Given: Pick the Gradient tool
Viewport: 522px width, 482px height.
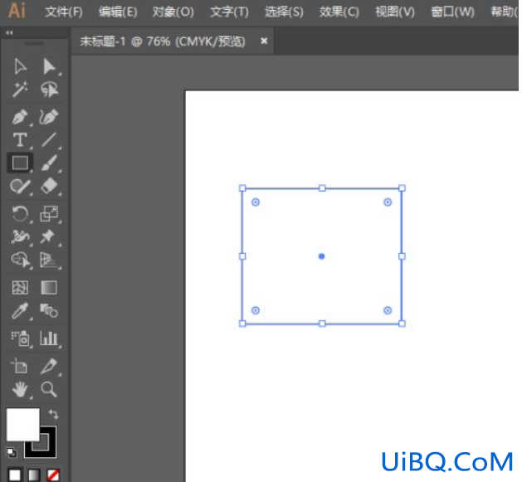Looking at the screenshot, I should tap(49, 288).
